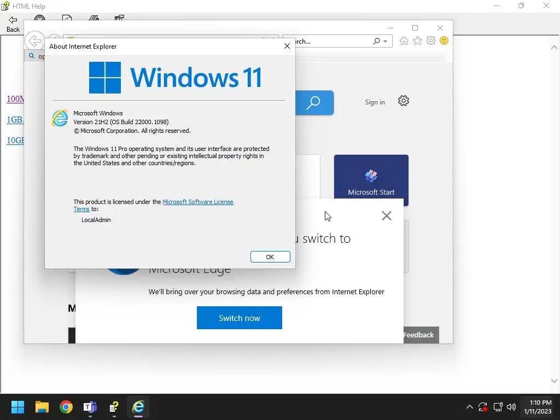
Task: Restore down the HTML Help window
Action: point(521,5)
